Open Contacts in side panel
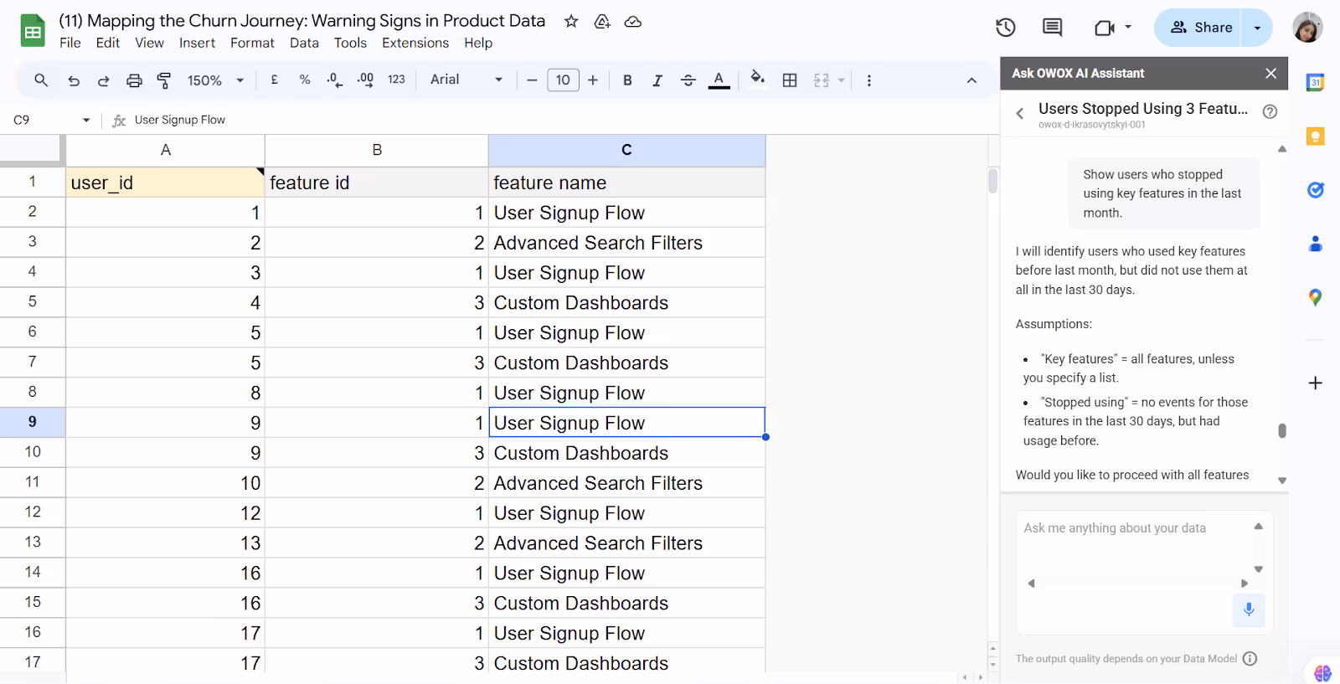1340x684 pixels. [1315, 244]
